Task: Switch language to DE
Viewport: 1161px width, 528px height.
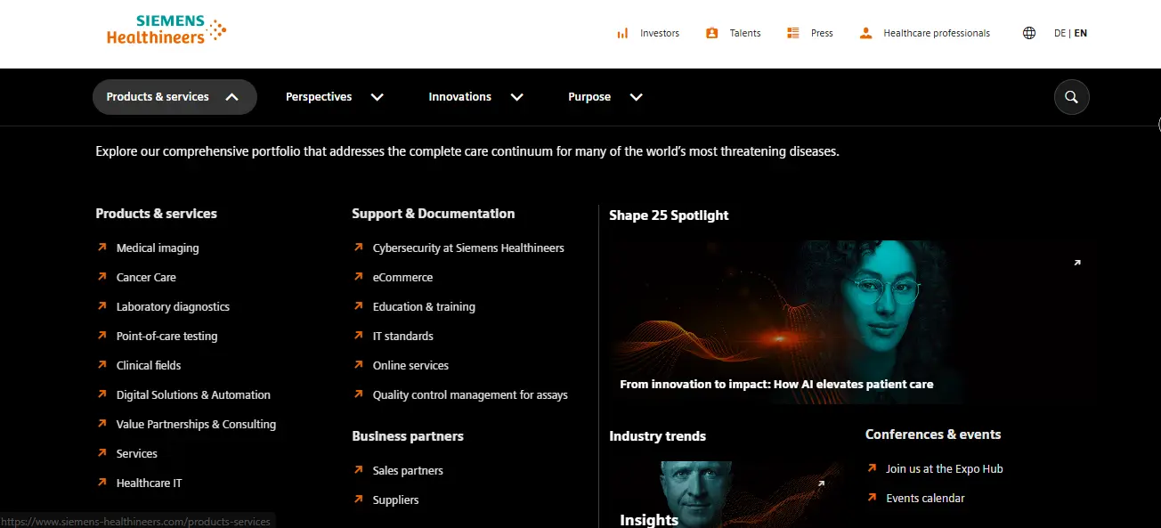Action: click(x=1060, y=33)
